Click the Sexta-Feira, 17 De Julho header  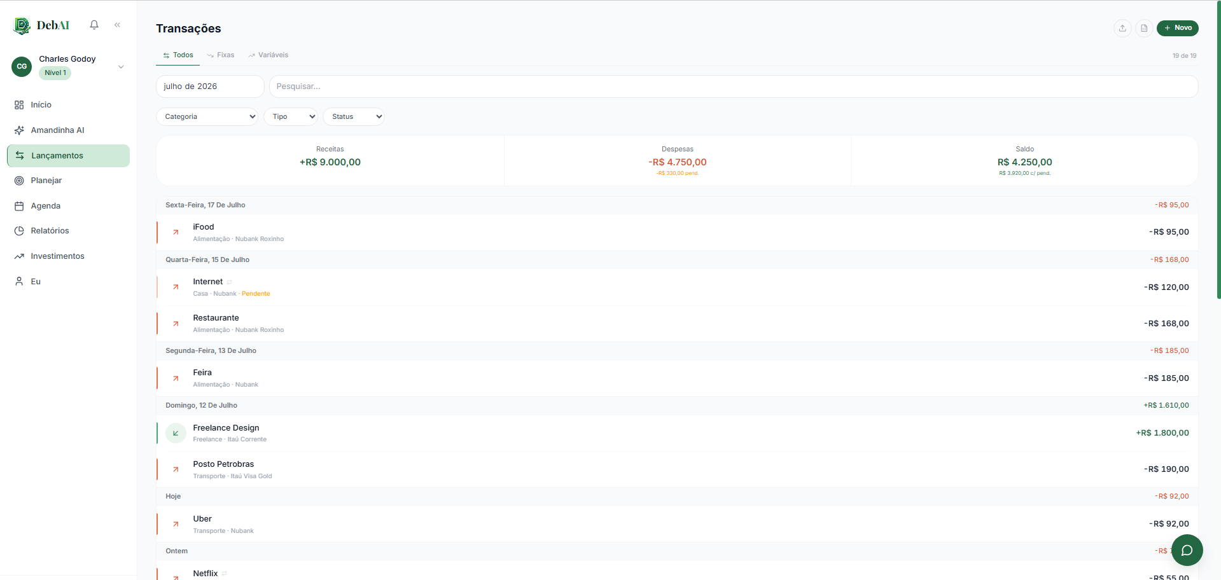tap(206, 205)
